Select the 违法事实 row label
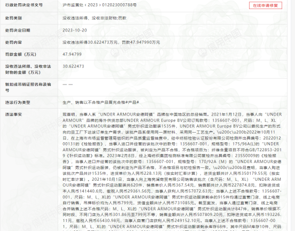295x231 pixels. 13,114
